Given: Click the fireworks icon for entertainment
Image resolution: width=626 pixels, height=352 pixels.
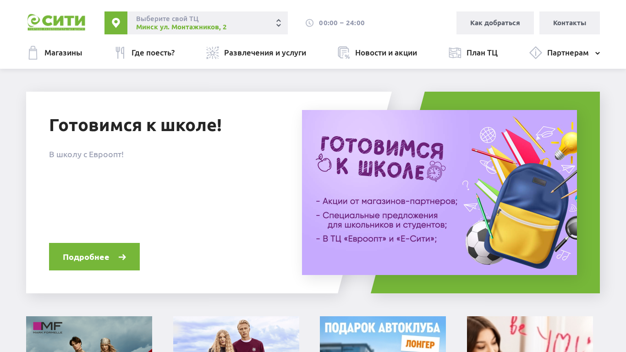Looking at the screenshot, I should tap(213, 53).
